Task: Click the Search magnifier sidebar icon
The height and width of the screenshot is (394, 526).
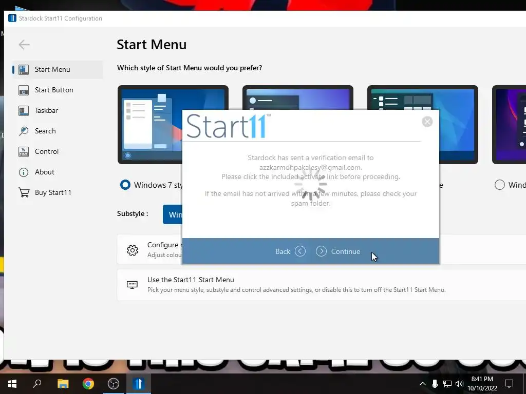Action: (x=24, y=131)
